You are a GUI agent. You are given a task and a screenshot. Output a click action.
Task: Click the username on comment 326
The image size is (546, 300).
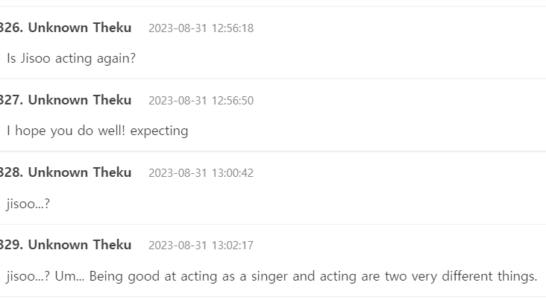(x=79, y=28)
